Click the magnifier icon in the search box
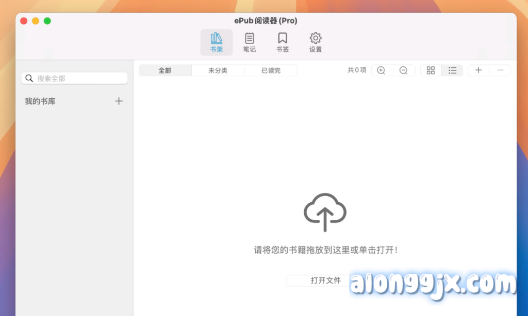The image size is (528, 316). pos(29,78)
